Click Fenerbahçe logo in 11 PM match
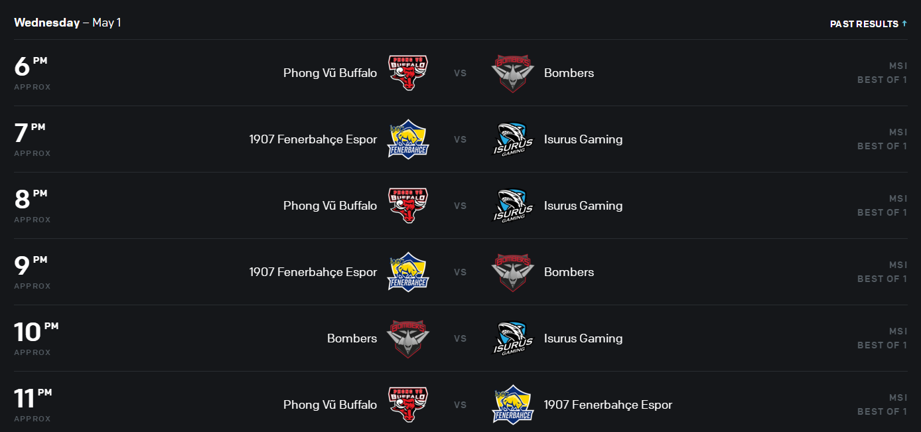Screen dimensions: 921x432 (512, 405)
